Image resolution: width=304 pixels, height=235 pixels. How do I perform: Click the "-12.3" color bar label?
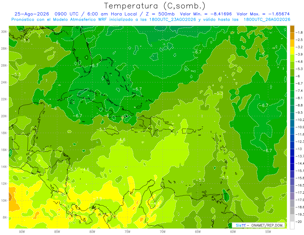(300, 141)
